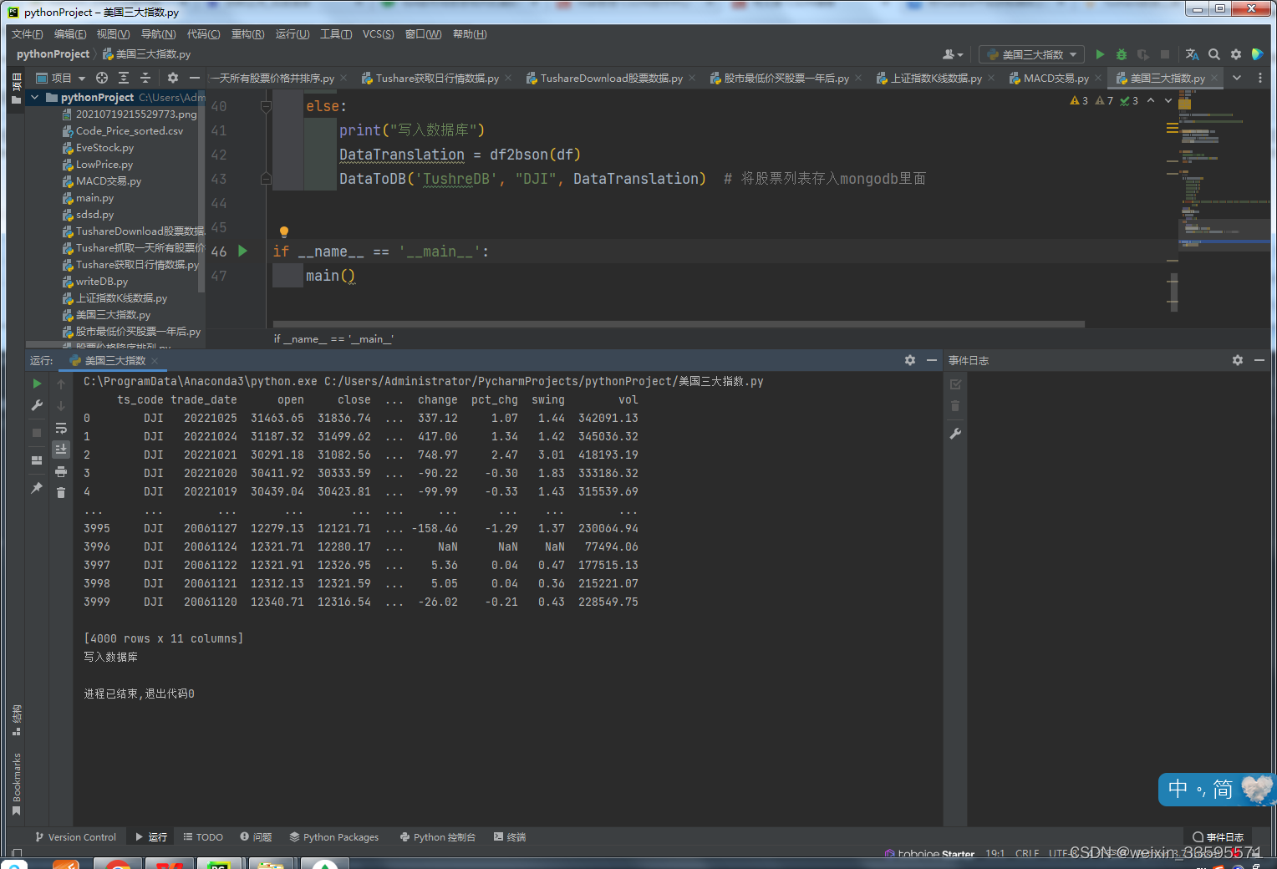Toggle scroll to end in run console
This screenshot has height=869, width=1277.
pyautogui.click(x=61, y=450)
